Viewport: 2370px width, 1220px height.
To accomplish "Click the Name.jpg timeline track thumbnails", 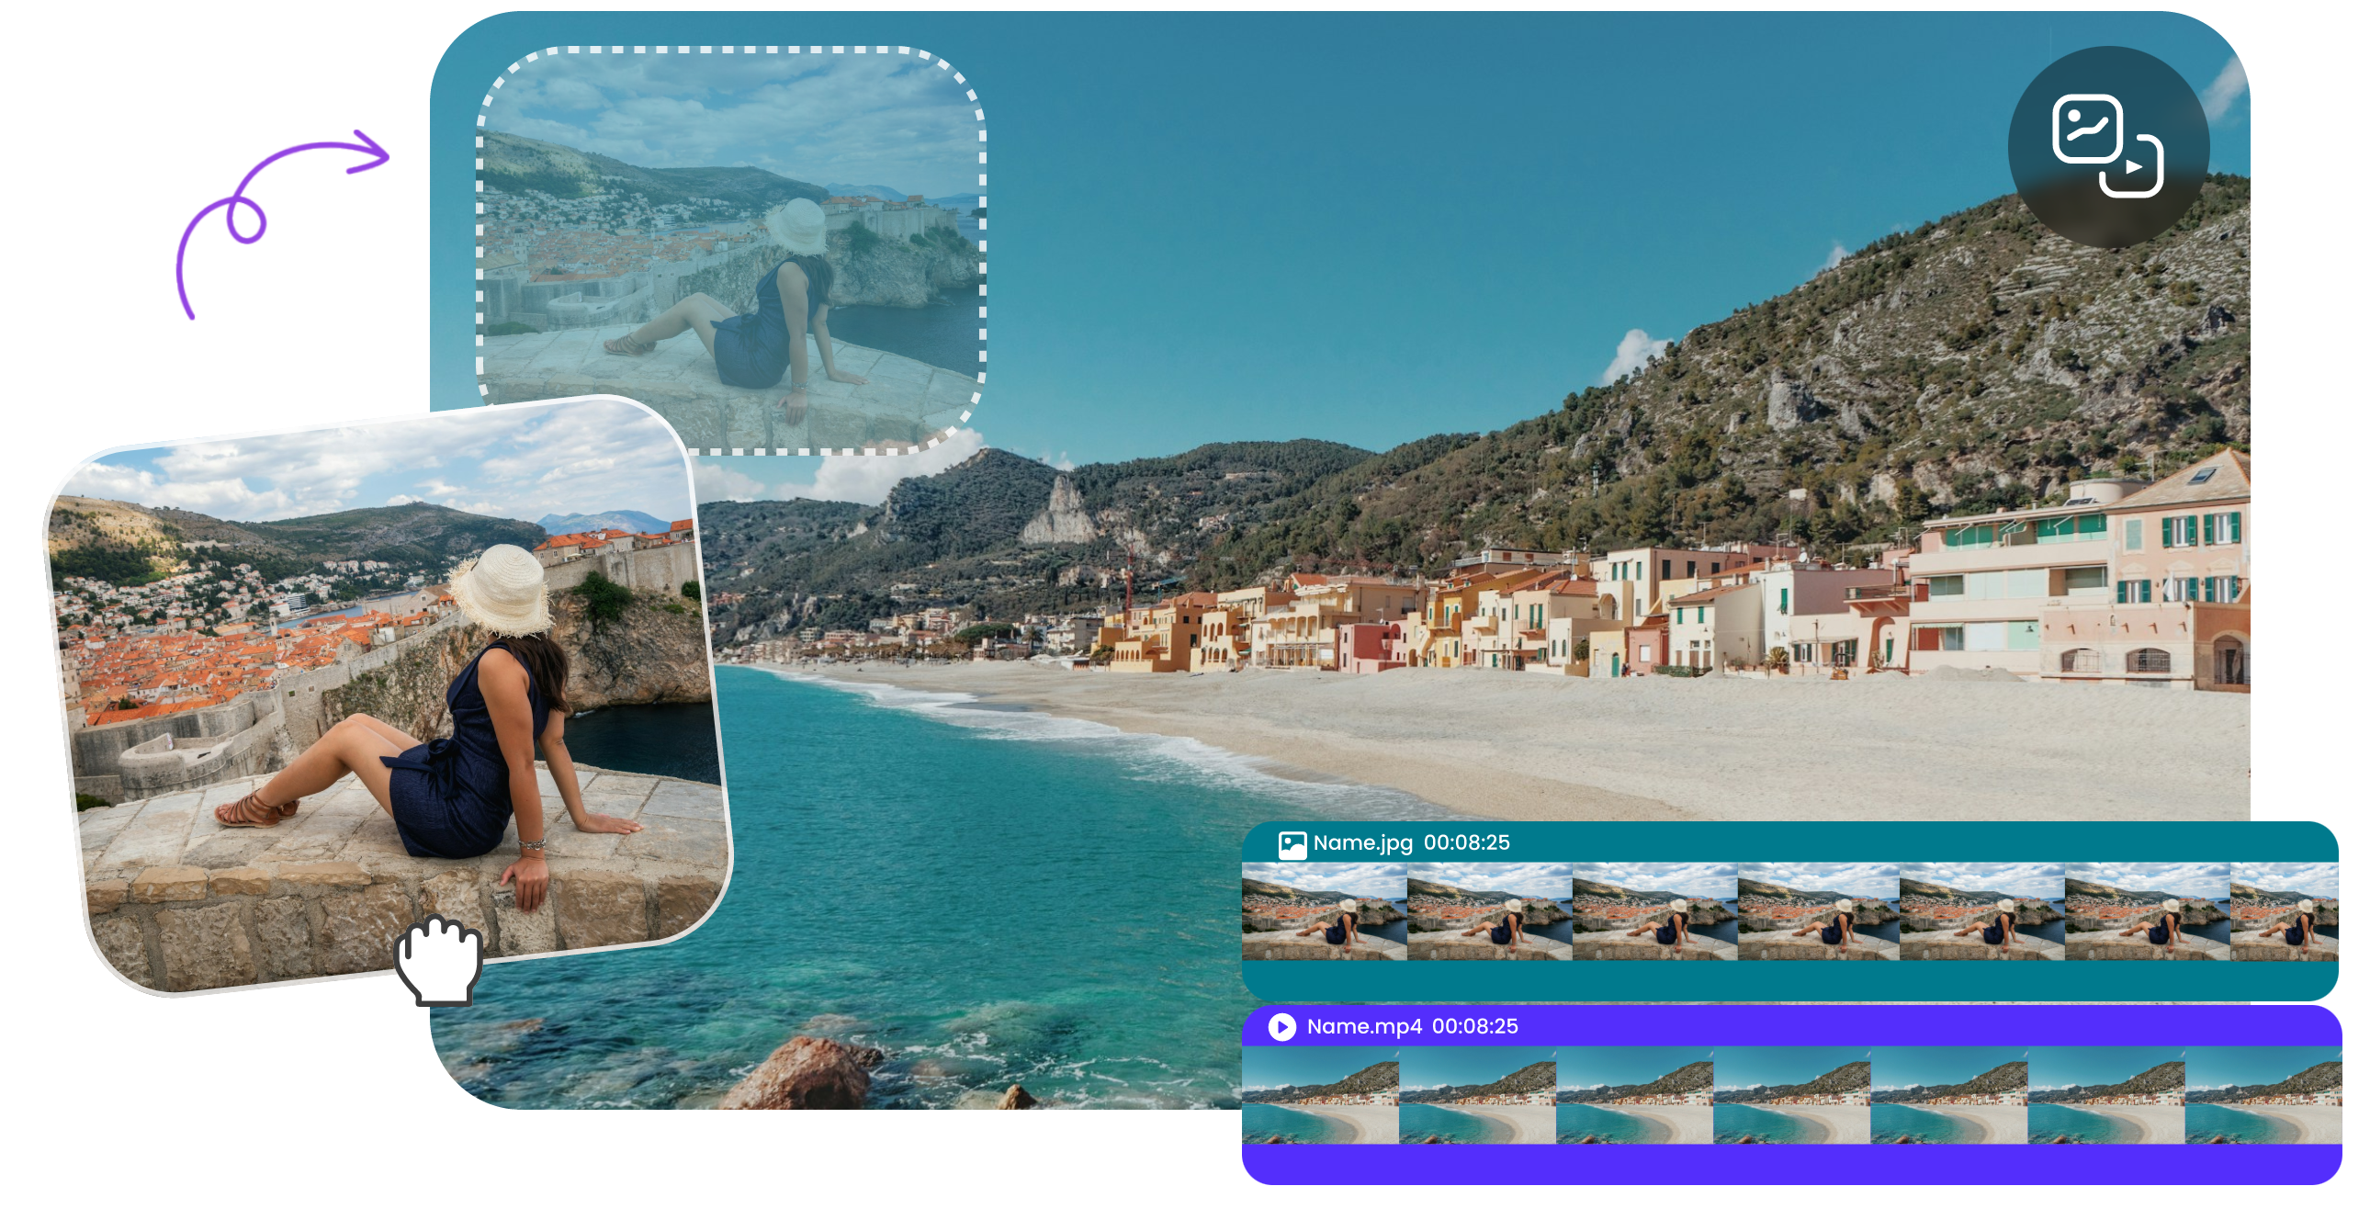I will [1789, 910].
